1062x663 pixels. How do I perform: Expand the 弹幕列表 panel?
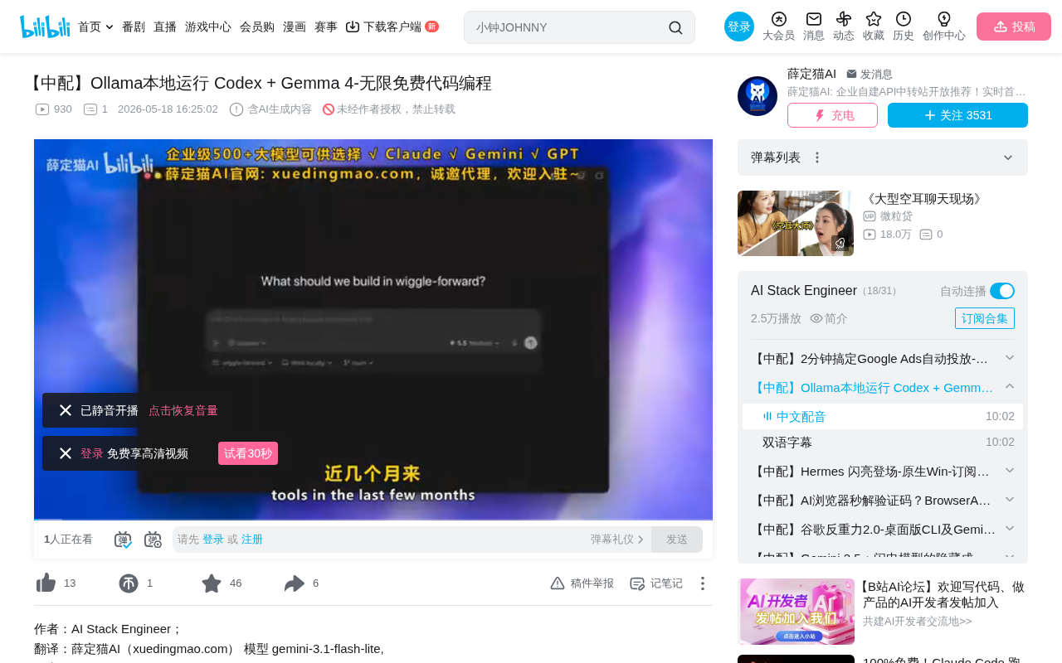pos(1008,157)
